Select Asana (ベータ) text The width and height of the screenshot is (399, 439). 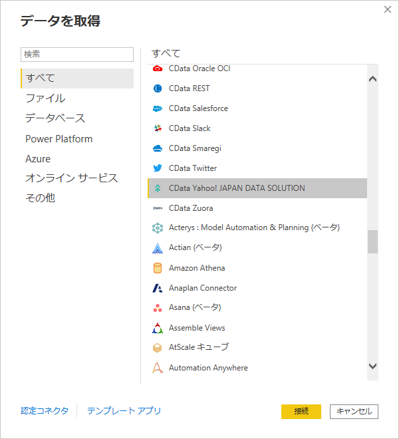point(195,307)
